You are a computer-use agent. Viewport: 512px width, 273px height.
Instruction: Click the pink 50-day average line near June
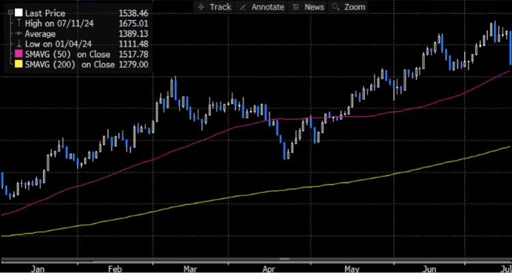[x=430, y=101]
